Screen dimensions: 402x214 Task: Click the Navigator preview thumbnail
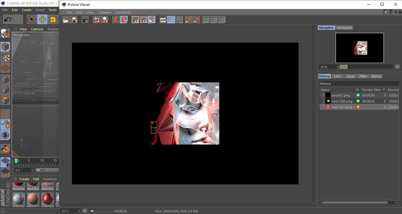click(x=360, y=48)
